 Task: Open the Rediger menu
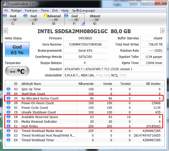click(16, 11)
